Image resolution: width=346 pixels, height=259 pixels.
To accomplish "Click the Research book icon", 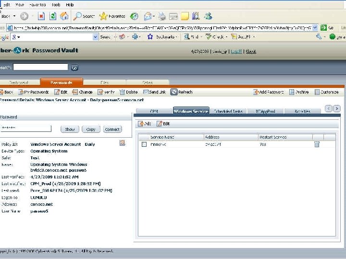I will point(196,16).
